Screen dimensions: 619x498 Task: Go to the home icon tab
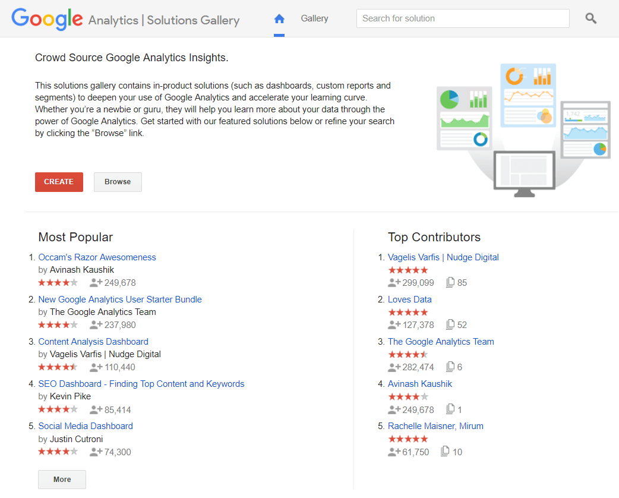coord(279,18)
